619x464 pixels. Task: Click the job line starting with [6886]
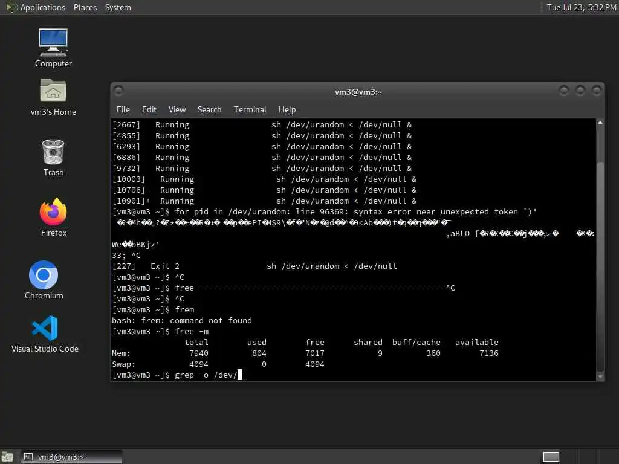pyautogui.click(x=262, y=158)
